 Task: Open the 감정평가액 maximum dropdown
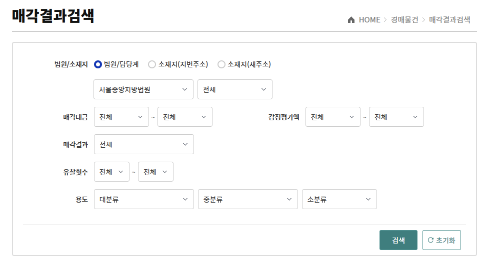(396, 117)
